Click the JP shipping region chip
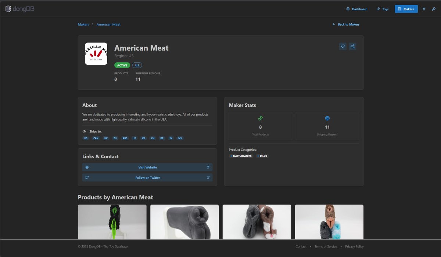 (x=135, y=138)
